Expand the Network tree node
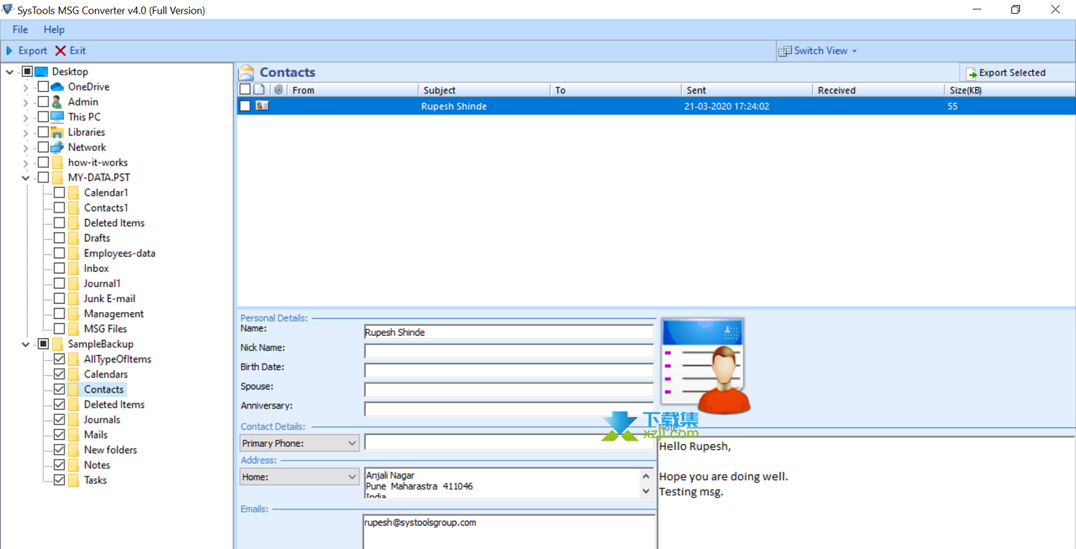The width and height of the screenshot is (1076, 549). 26,148
